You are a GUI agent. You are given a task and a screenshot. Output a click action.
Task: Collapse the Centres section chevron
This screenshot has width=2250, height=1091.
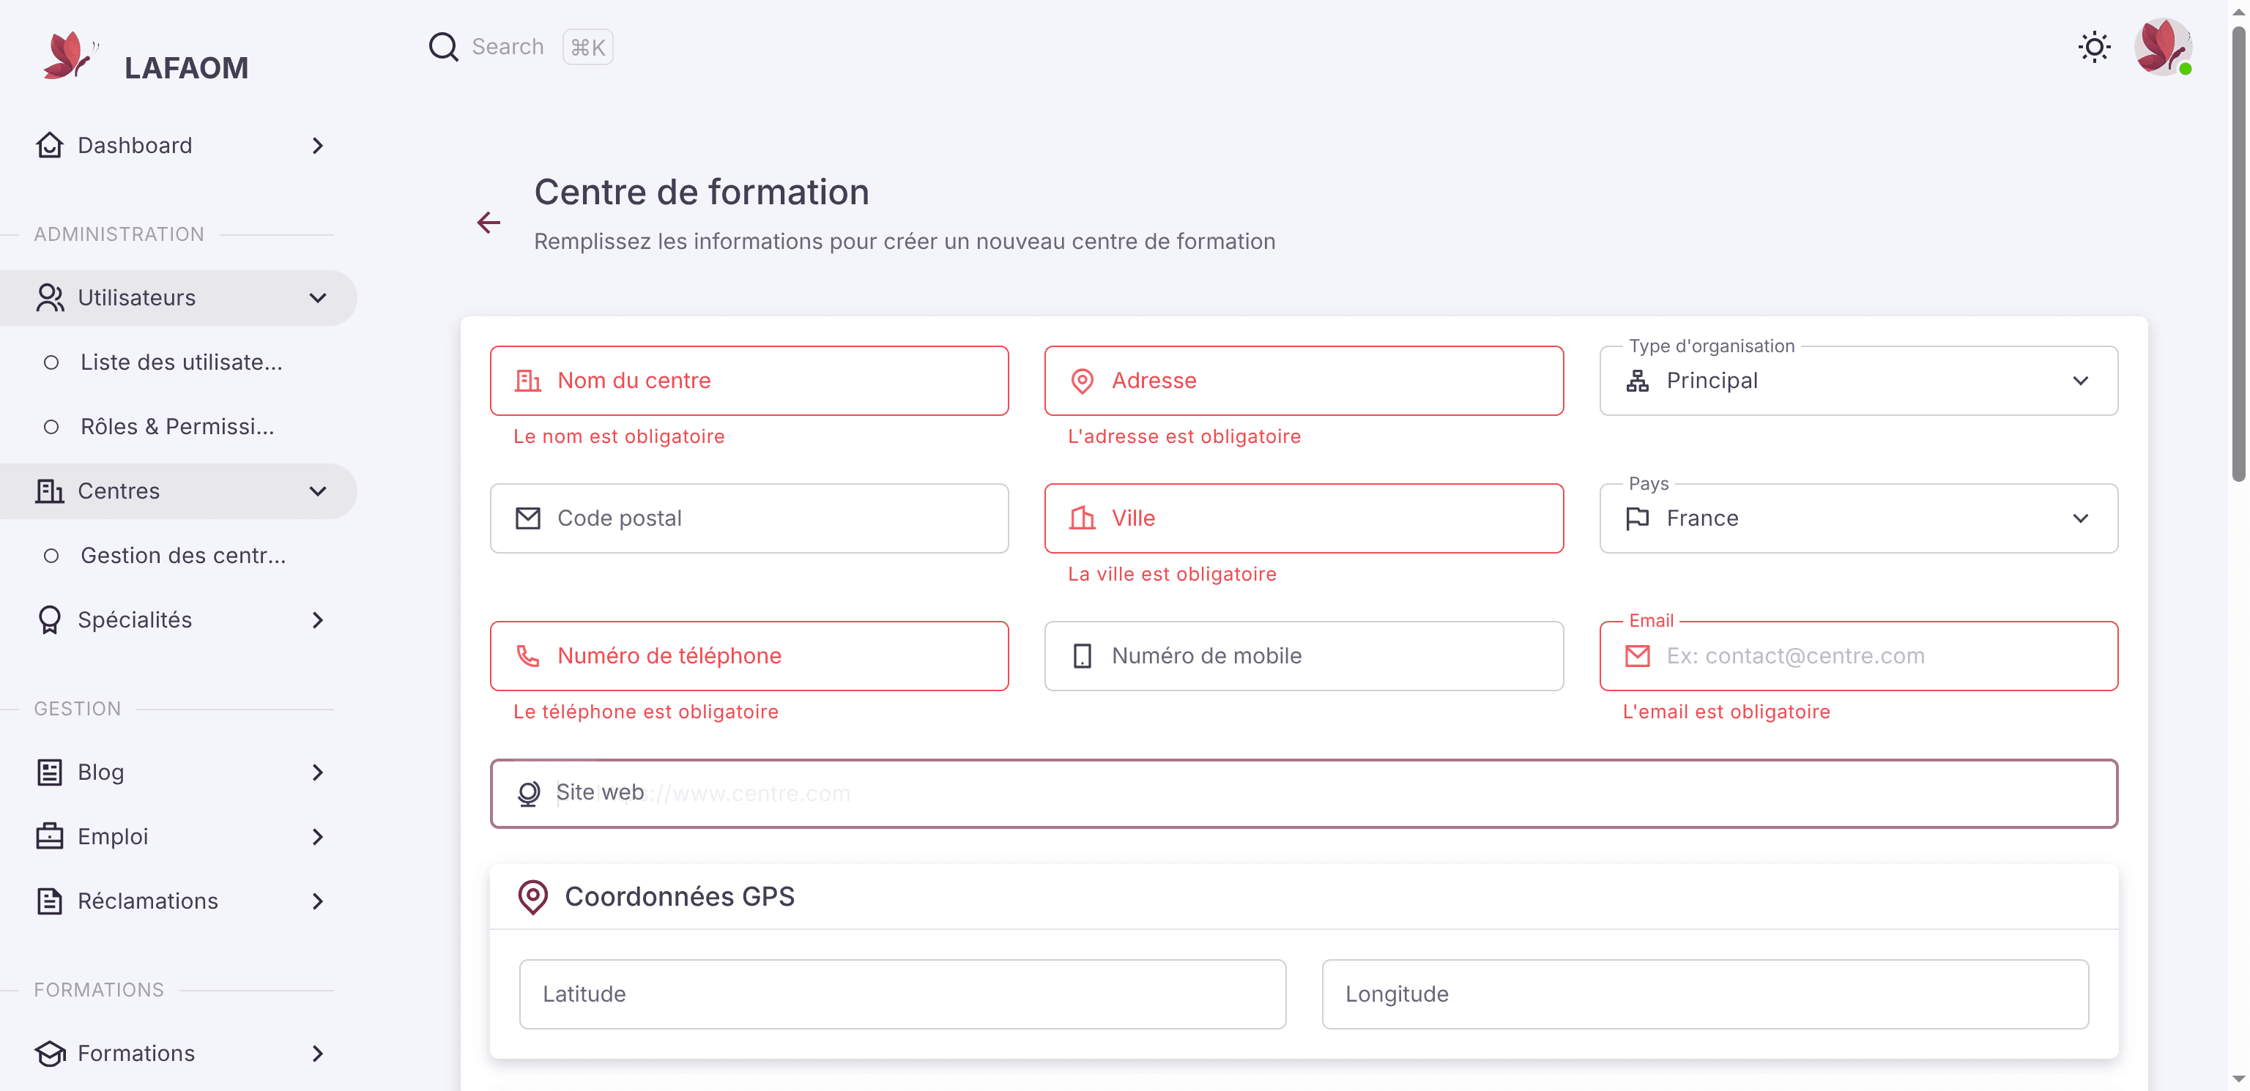[318, 491]
